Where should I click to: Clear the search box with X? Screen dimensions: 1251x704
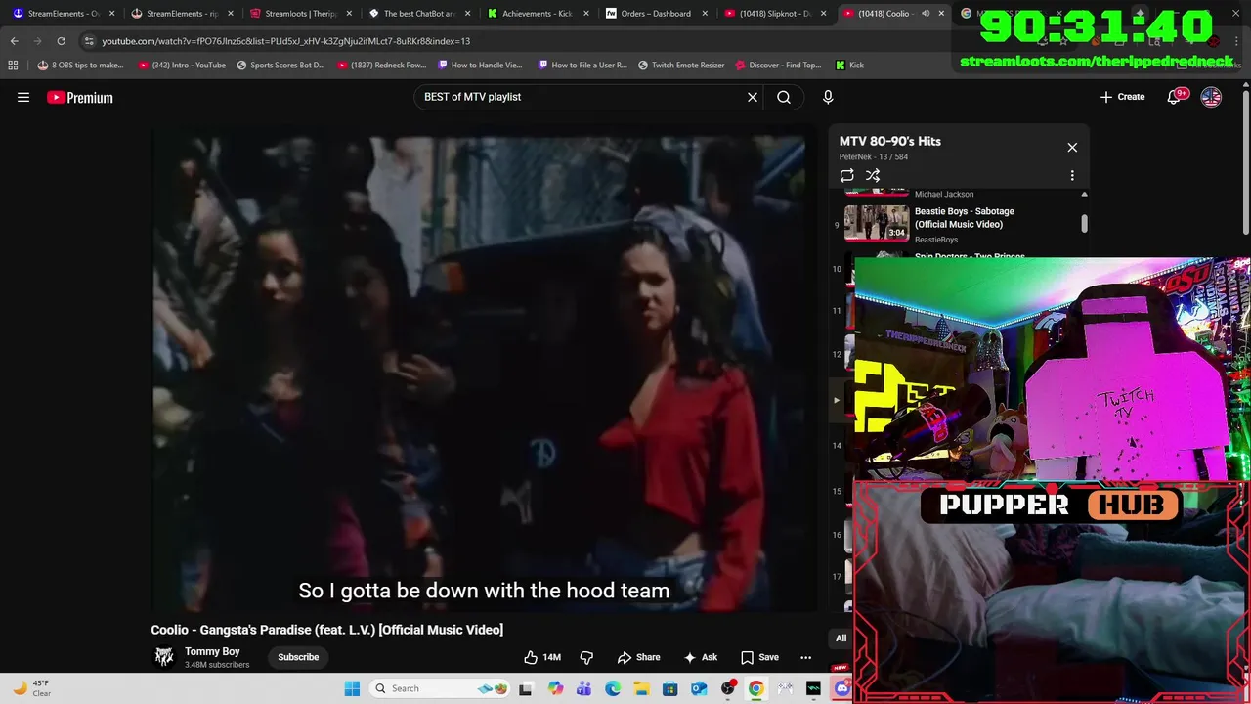coord(753,97)
